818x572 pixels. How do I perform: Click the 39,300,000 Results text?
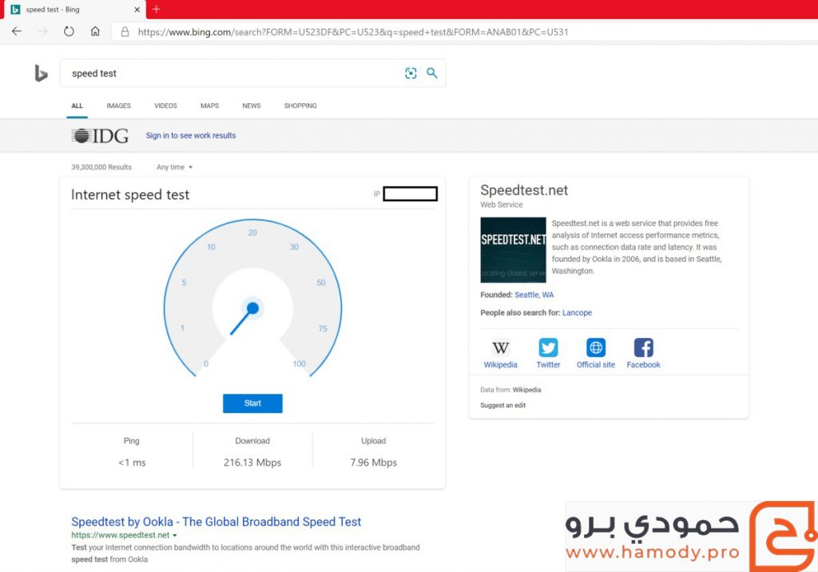(x=101, y=167)
